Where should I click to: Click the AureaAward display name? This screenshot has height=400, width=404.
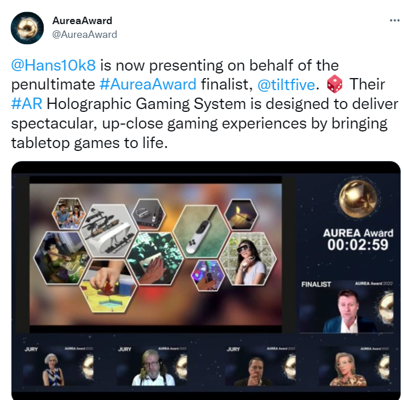[x=82, y=21]
